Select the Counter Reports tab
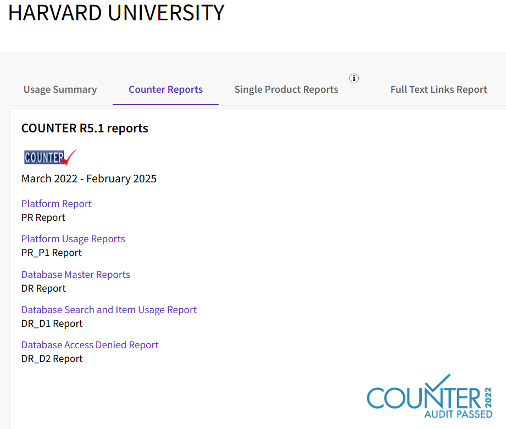Screen dimensions: 506x429 click(x=165, y=90)
